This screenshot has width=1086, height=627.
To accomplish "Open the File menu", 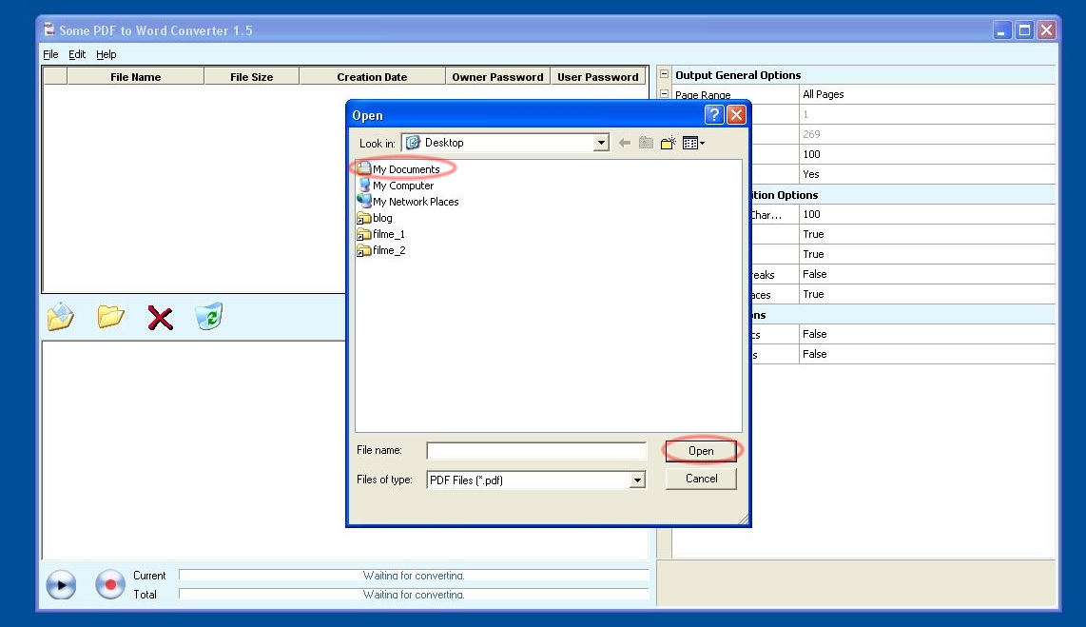I will (x=50, y=54).
